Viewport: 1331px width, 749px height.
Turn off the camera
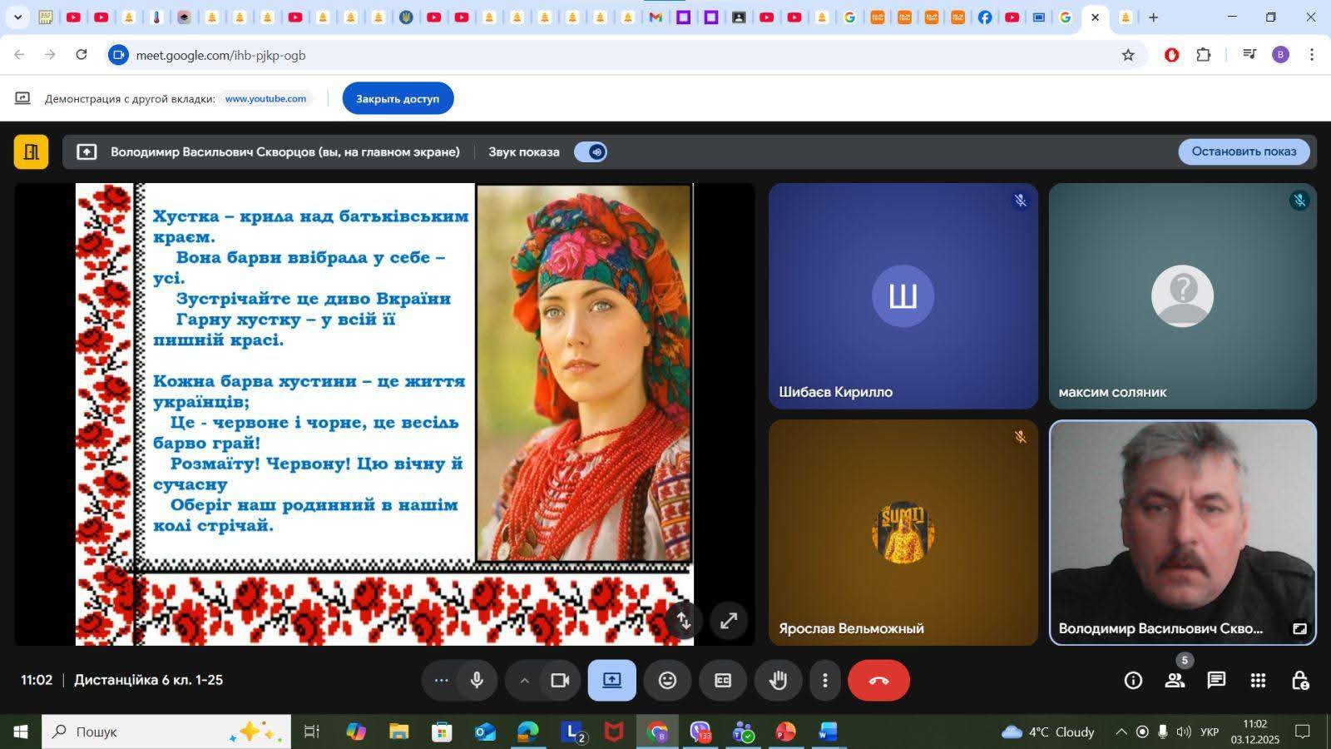coord(560,681)
